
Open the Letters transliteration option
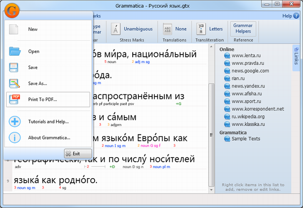[x=216, y=29]
